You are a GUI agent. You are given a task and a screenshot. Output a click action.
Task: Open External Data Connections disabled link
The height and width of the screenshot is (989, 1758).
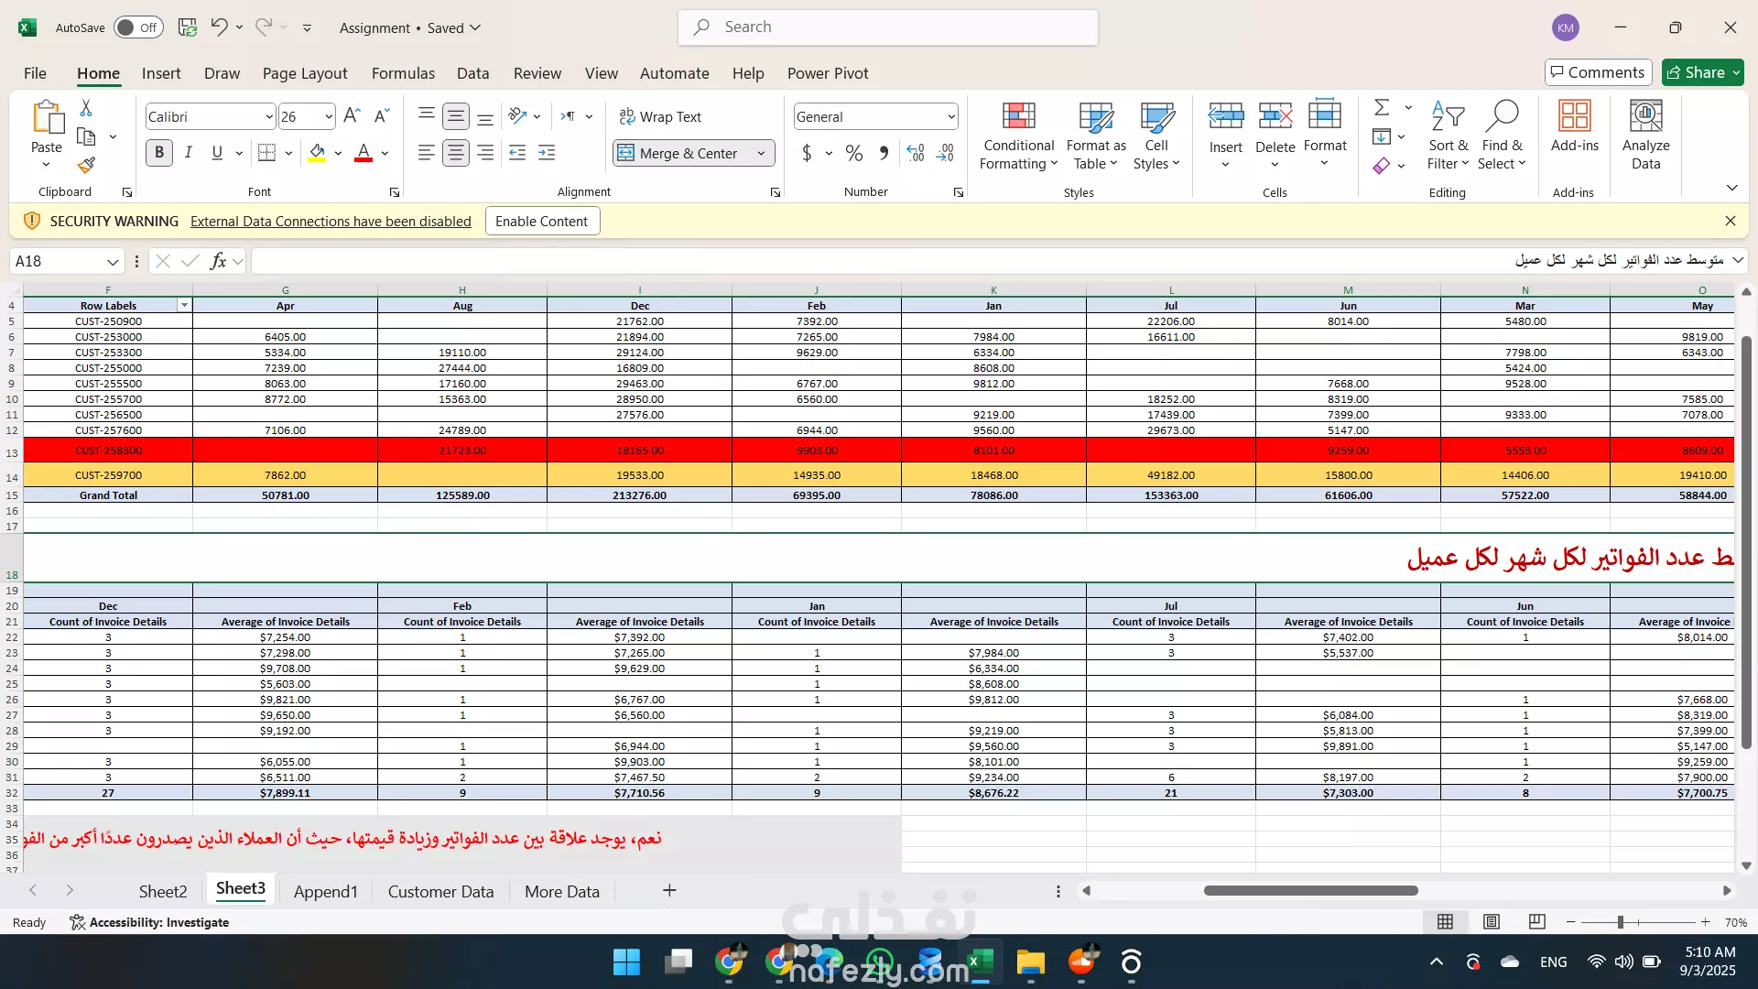(x=331, y=221)
